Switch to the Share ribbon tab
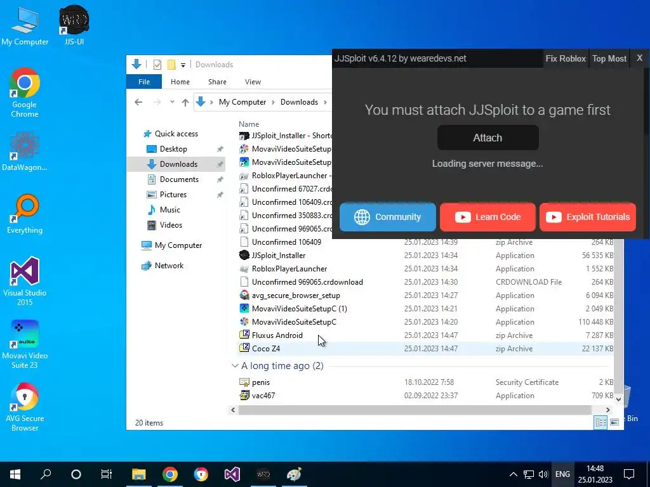 217,82
